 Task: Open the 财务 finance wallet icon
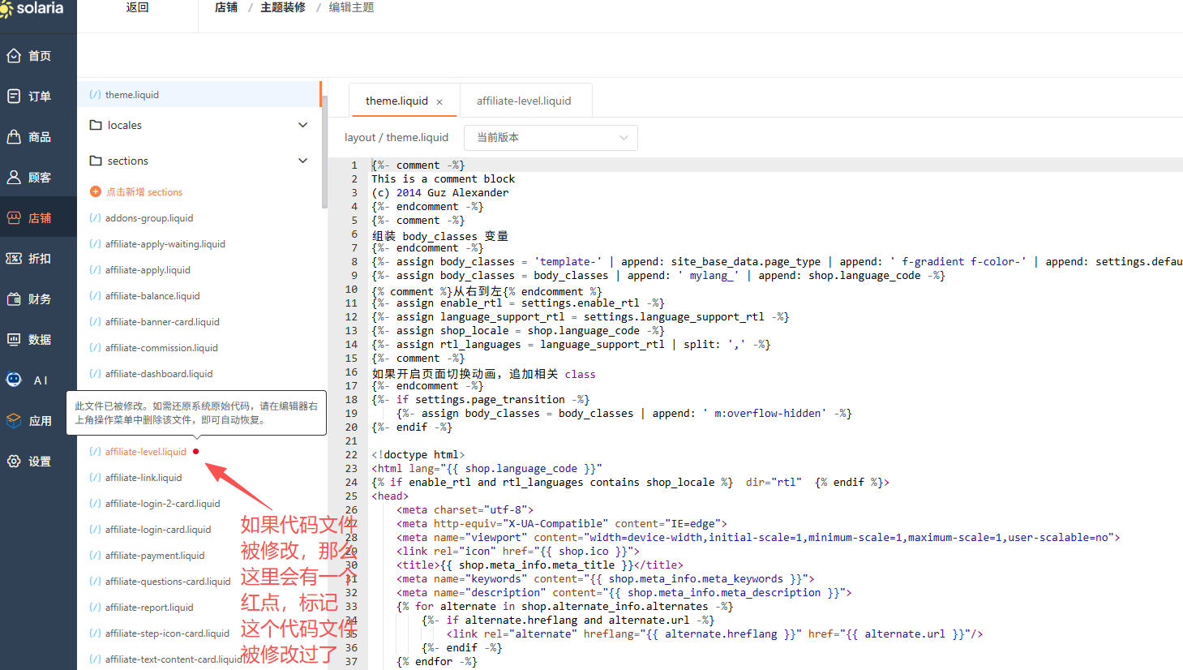click(x=14, y=299)
